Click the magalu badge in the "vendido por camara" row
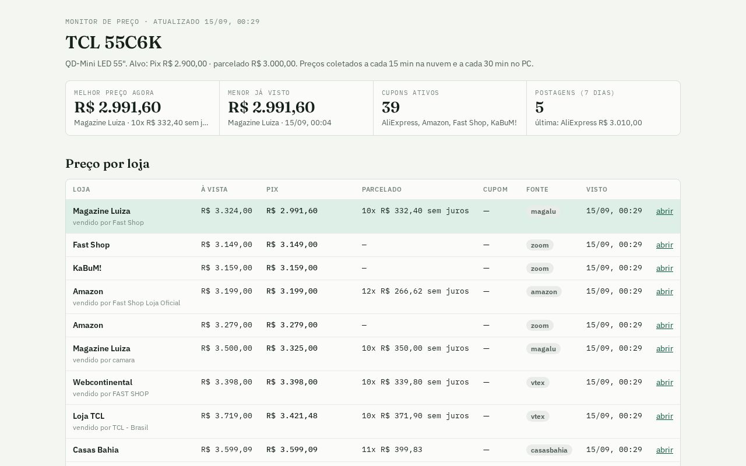Screen dimensions: 746x466 [544, 349]
